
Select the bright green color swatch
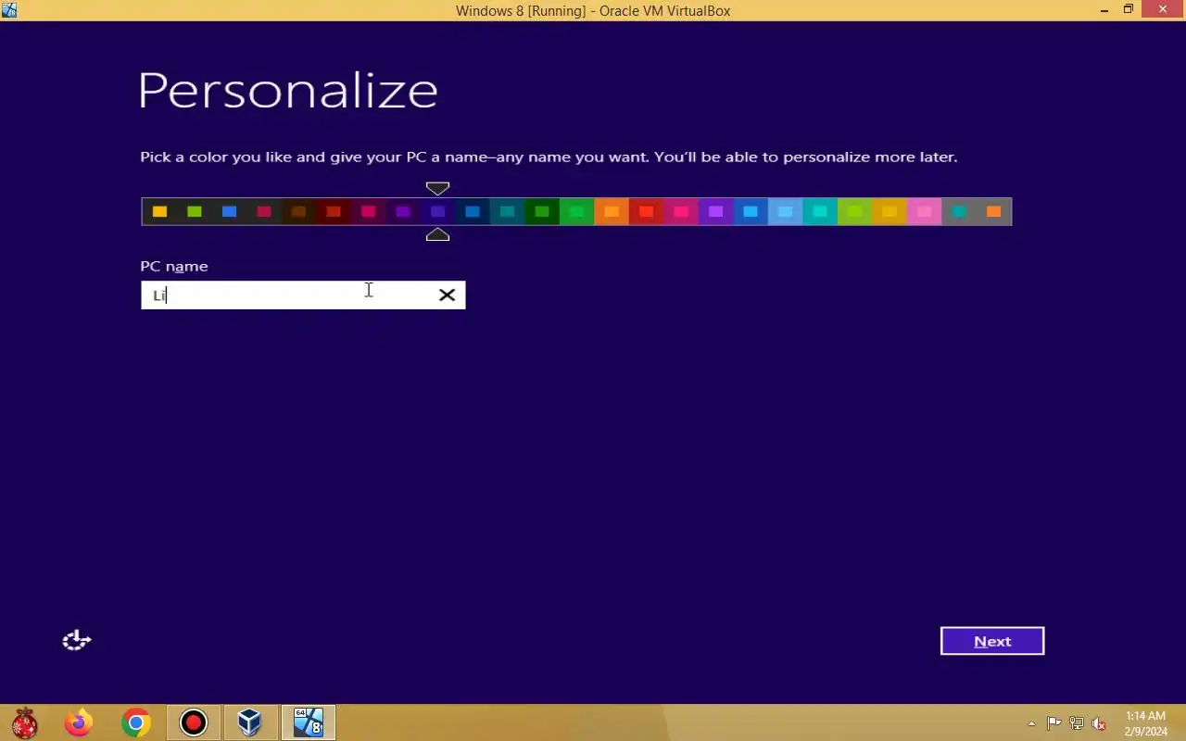[x=576, y=212]
